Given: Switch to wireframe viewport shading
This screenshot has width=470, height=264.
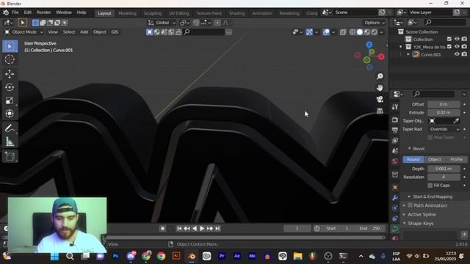Looking at the screenshot, I should (352, 32).
